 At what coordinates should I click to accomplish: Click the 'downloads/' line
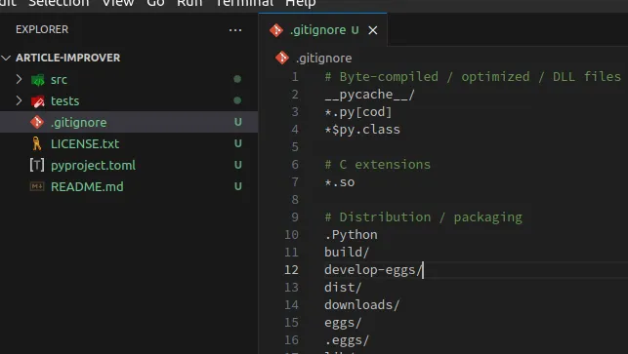(362, 305)
